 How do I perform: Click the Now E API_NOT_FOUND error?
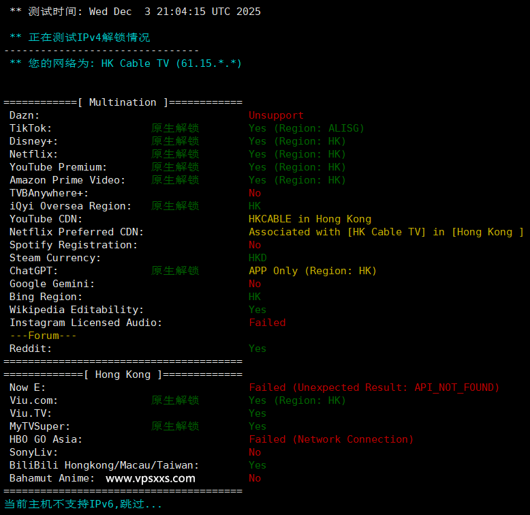374,387
